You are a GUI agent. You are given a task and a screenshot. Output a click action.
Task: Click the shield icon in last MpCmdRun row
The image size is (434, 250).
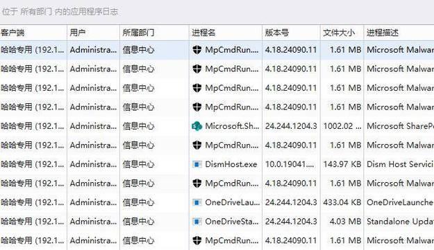pos(197,240)
